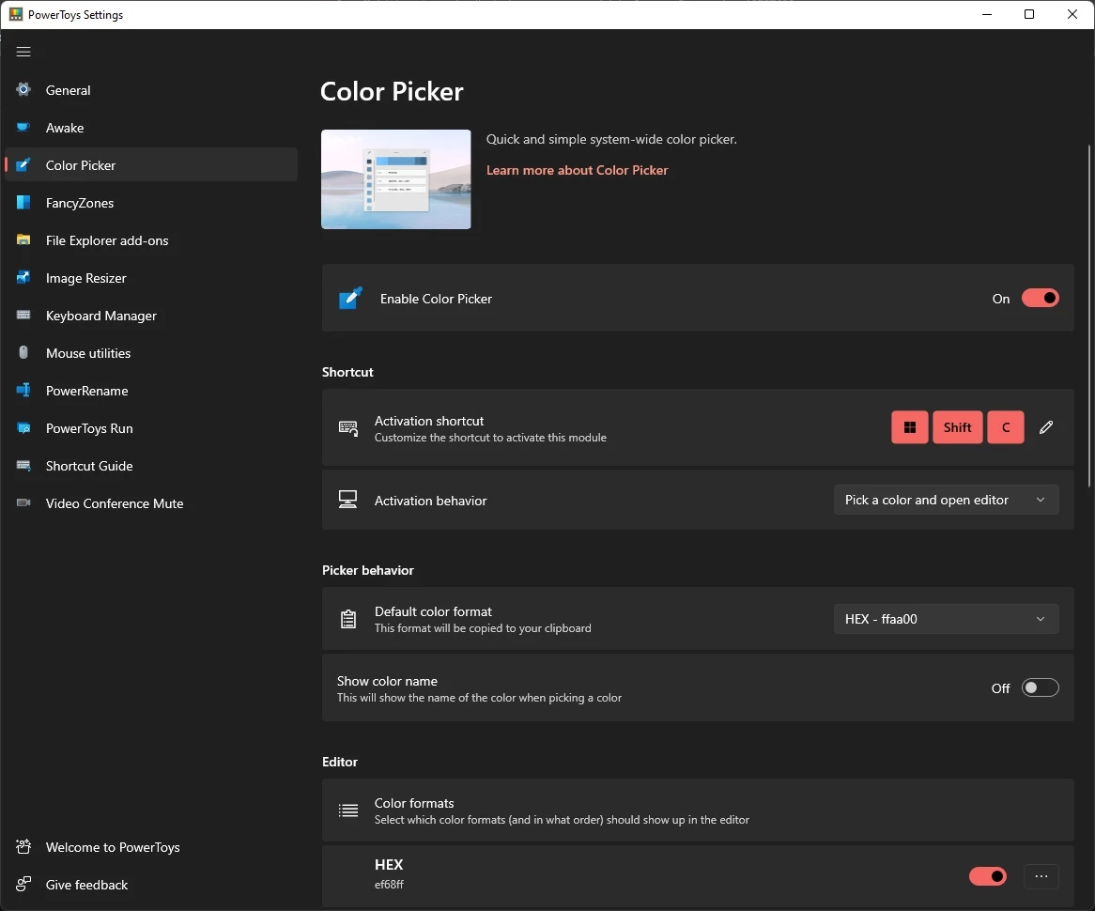Open Learn more about Color Picker link

(577, 170)
